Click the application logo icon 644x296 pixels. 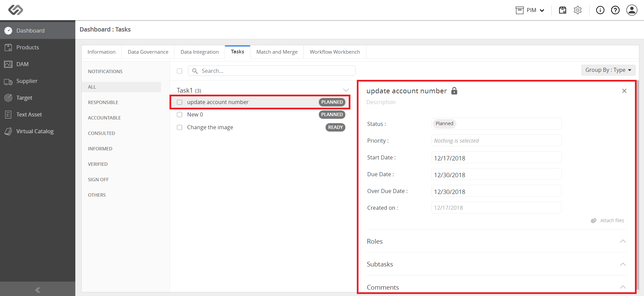click(15, 10)
